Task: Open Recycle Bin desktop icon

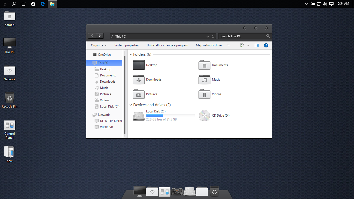Action: pos(10,98)
